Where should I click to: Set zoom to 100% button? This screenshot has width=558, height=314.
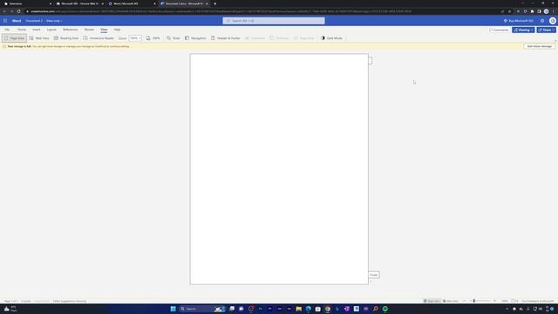153,38
